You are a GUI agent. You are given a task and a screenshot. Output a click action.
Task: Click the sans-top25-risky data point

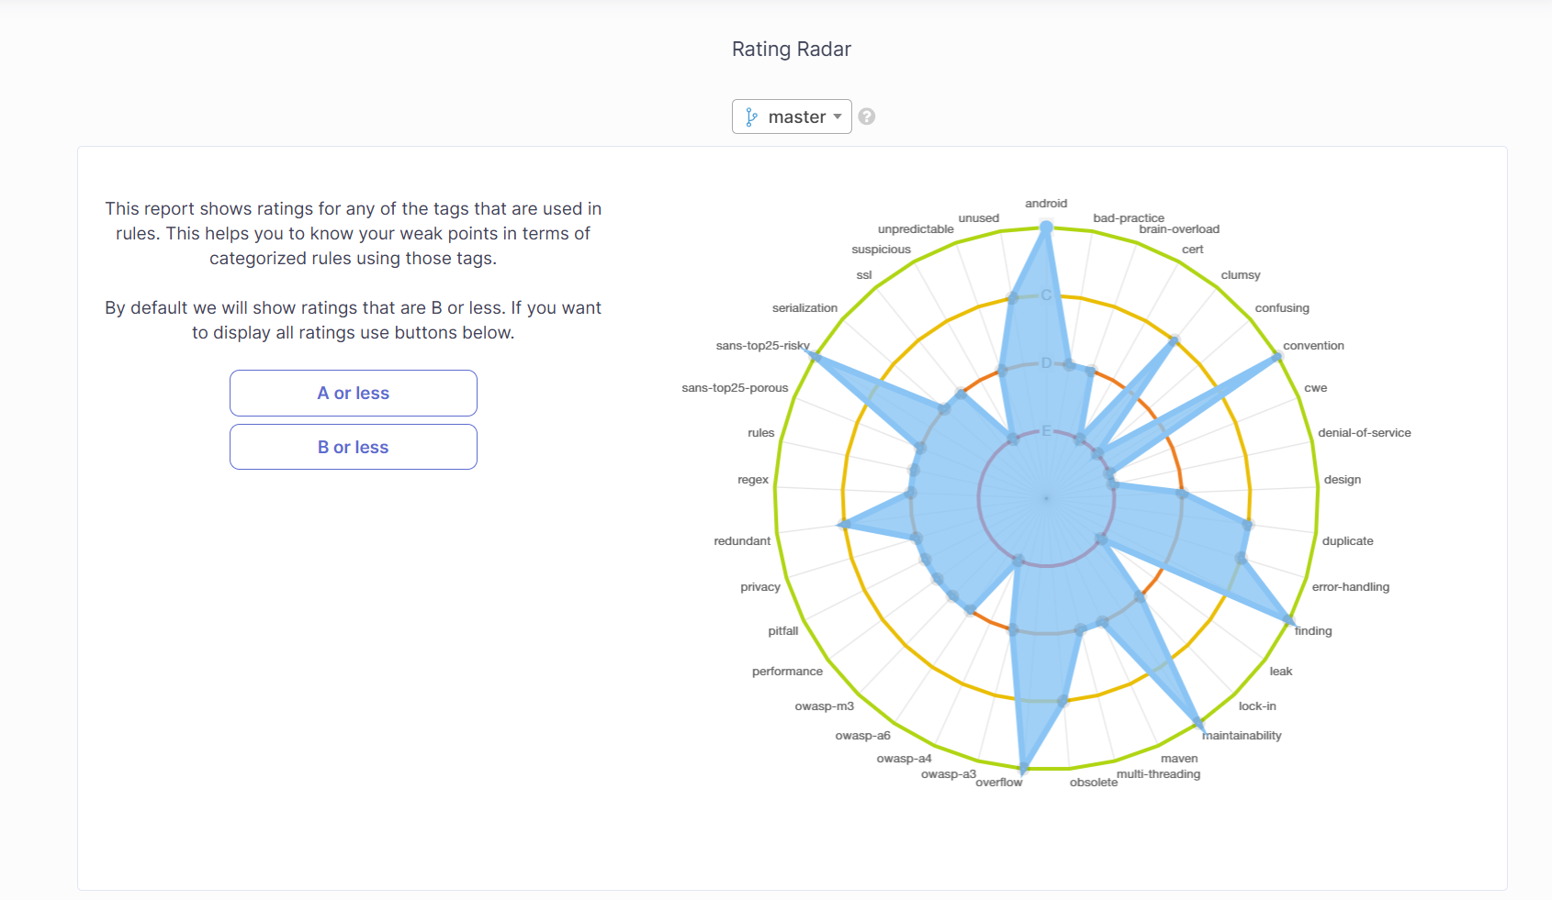click(x=812, y=355)
